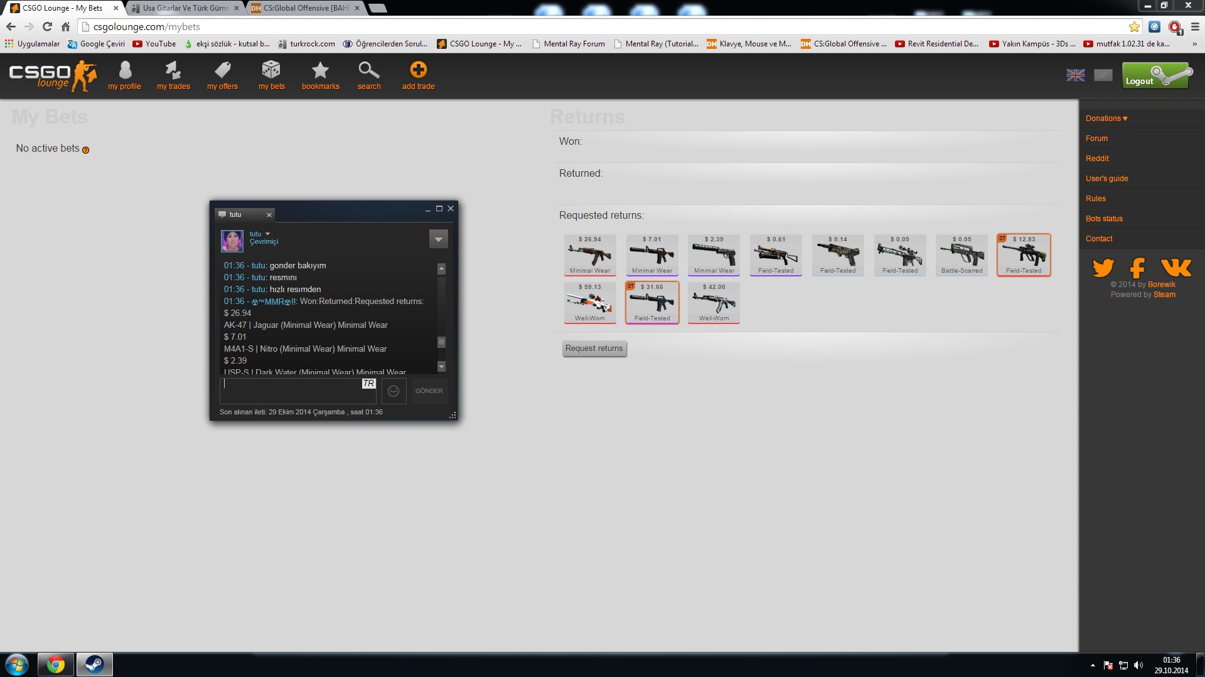
Task: Open the Contact link
Action: coord(1099,239)
